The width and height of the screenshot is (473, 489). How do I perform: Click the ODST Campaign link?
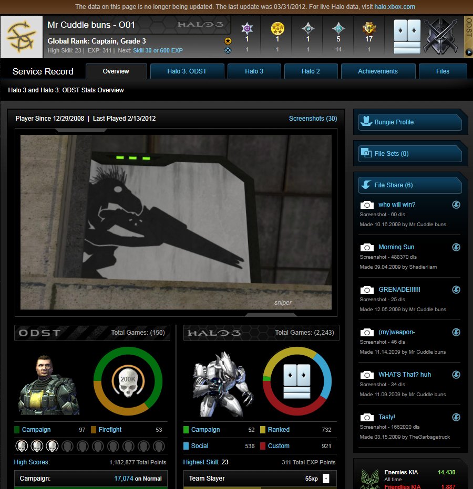click(x=36, y=430)
